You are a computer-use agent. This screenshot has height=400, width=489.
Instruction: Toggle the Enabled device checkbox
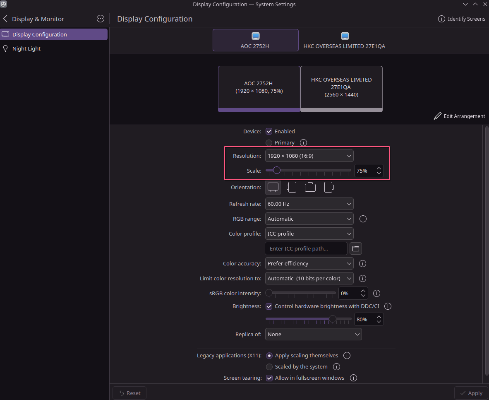[x=269, y=131]
